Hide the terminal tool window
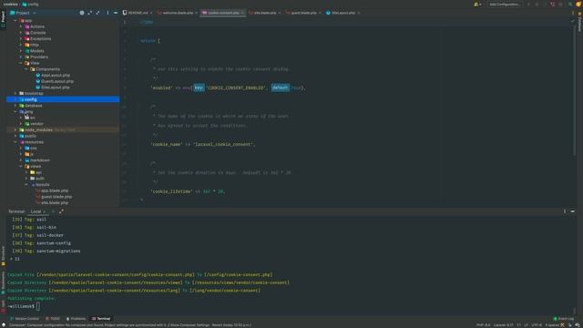Screen dimensions: 583x328 (573, 211)
